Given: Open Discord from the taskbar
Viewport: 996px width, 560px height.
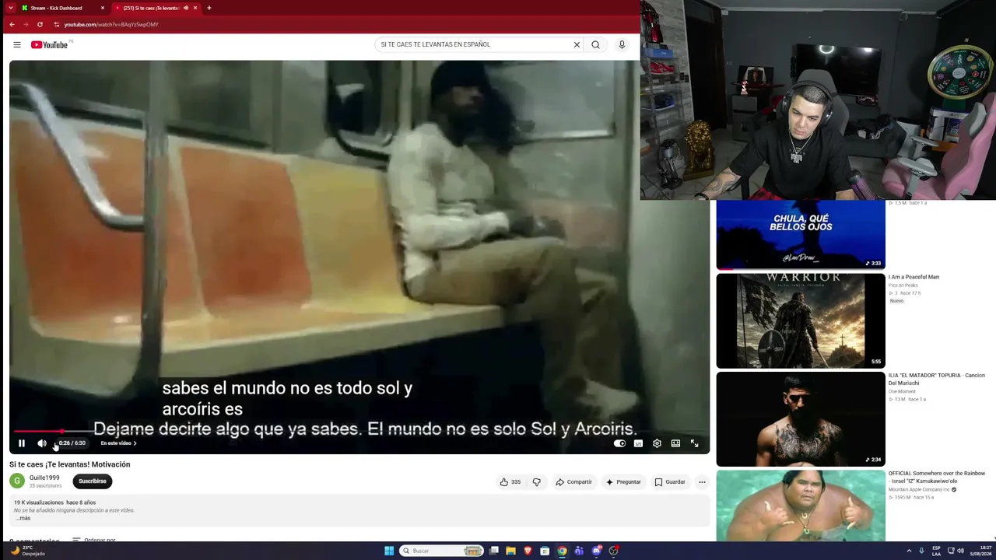Looking at the screenshot, I should [x=597, y=551].
